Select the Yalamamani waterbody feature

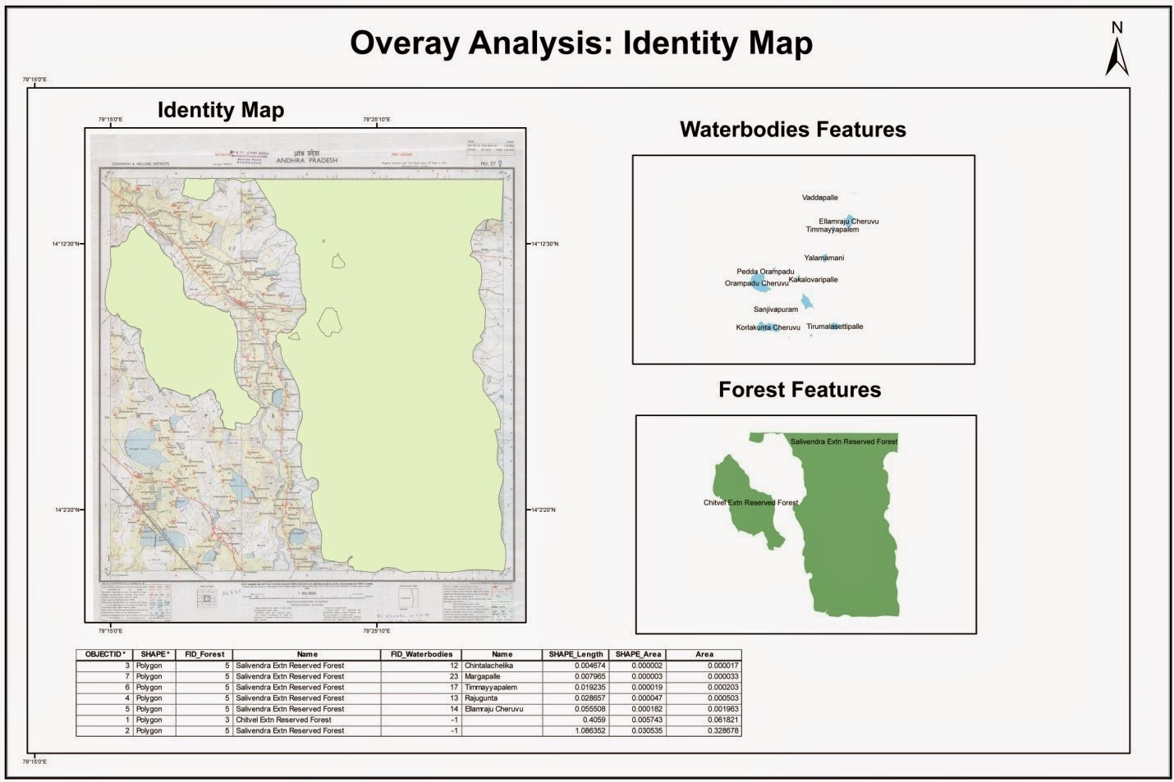(825, 257)
